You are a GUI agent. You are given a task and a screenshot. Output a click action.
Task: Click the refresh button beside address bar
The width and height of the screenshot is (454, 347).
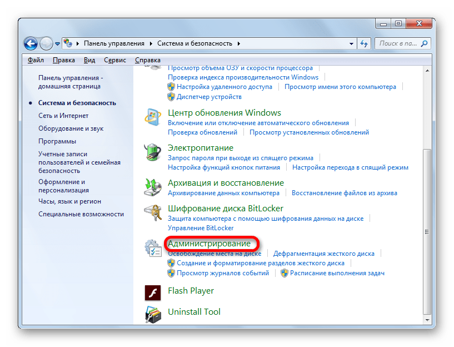click(x=364, y=43)
